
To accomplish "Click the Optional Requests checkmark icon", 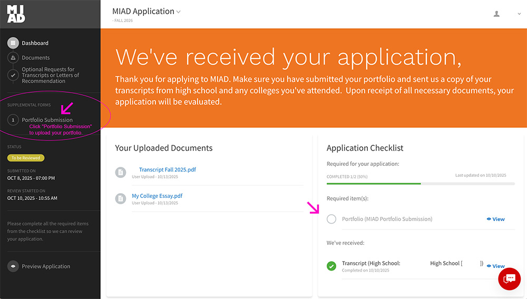I will [x=13, y=75].
